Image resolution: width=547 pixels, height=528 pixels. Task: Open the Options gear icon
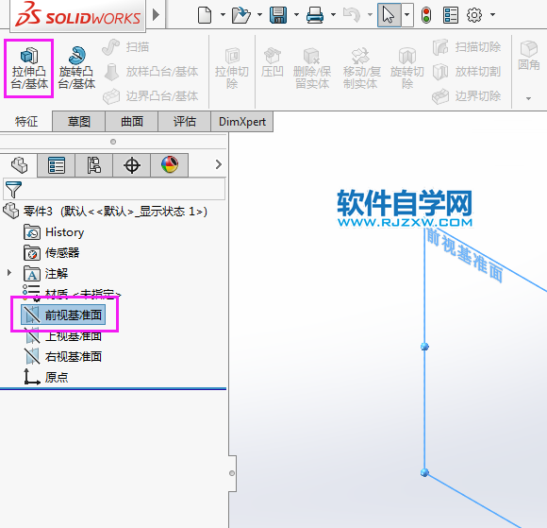[x=474, y=15]
